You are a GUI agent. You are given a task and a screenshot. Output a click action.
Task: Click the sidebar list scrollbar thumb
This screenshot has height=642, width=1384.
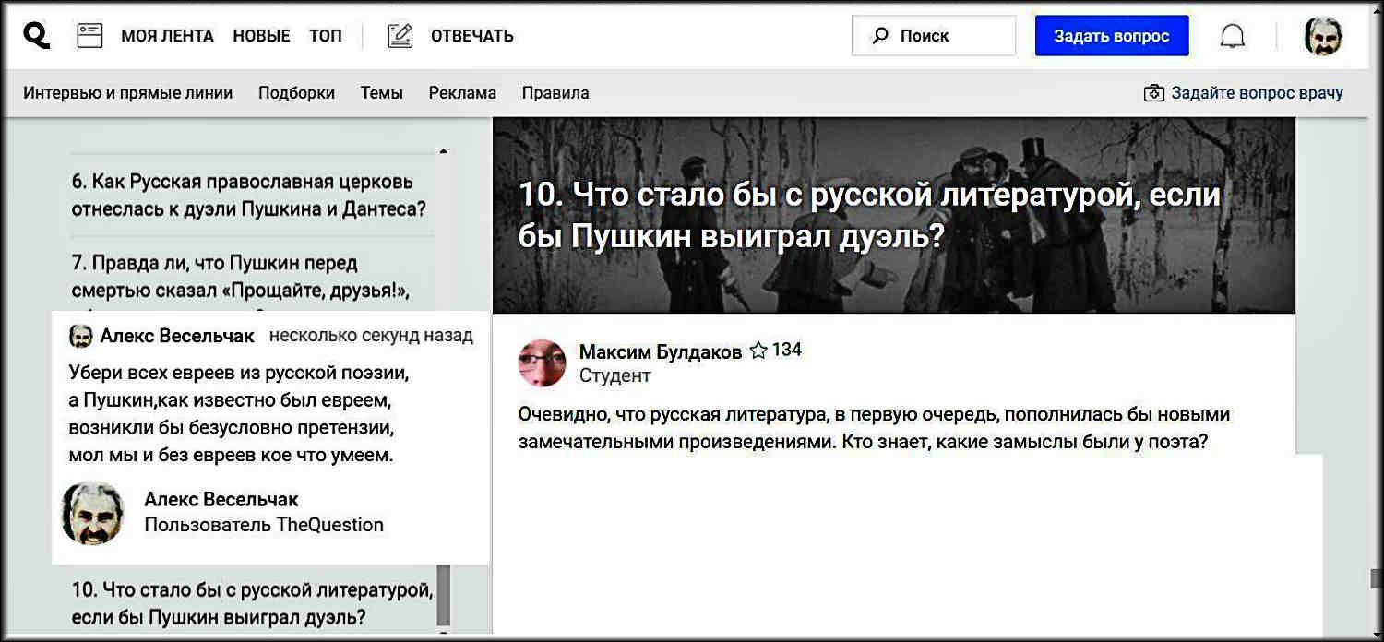(443, 594)
